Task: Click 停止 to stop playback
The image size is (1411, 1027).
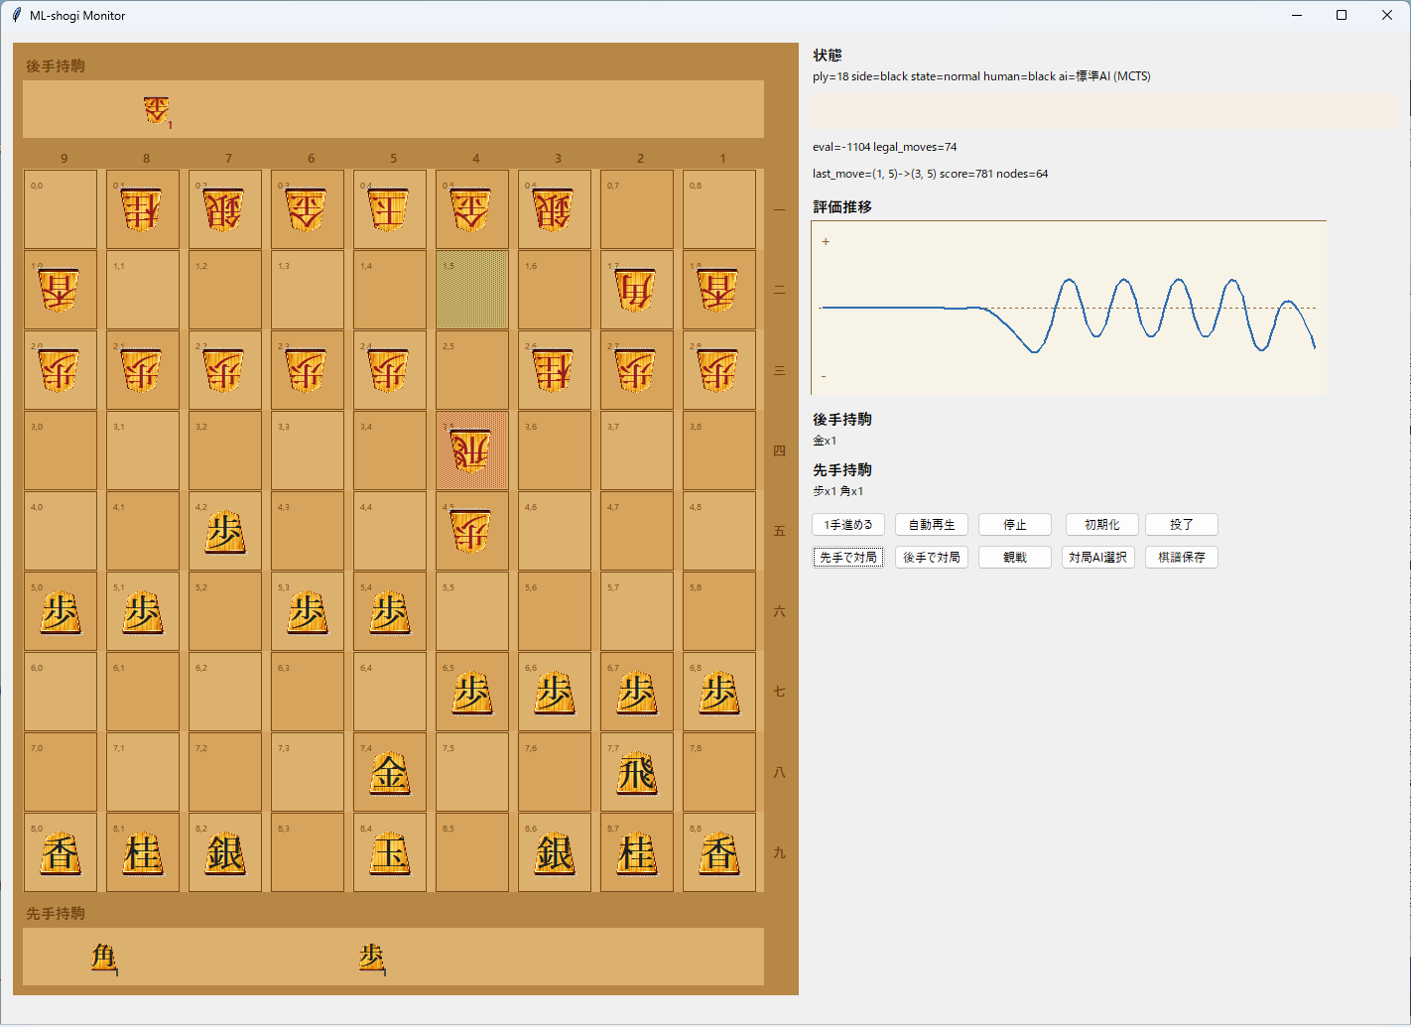Action: [x=1014, y=524]
